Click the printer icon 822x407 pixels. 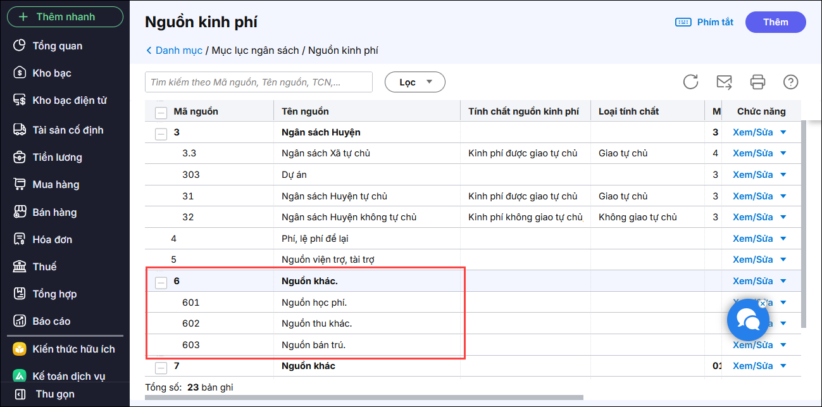coord(757,82)
